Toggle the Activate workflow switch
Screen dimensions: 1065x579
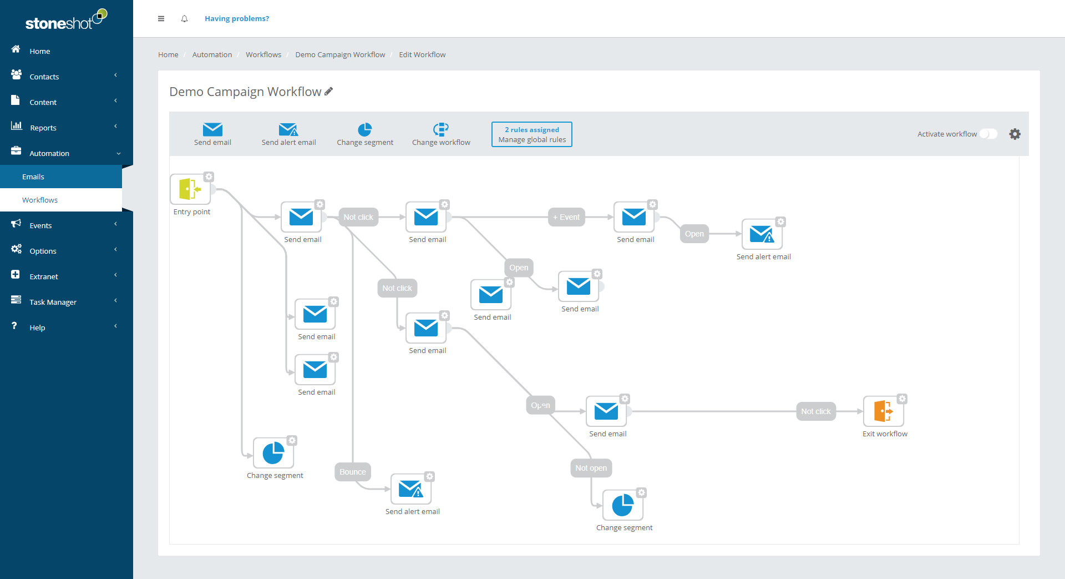pyautogui.click(x=988, y=134)
